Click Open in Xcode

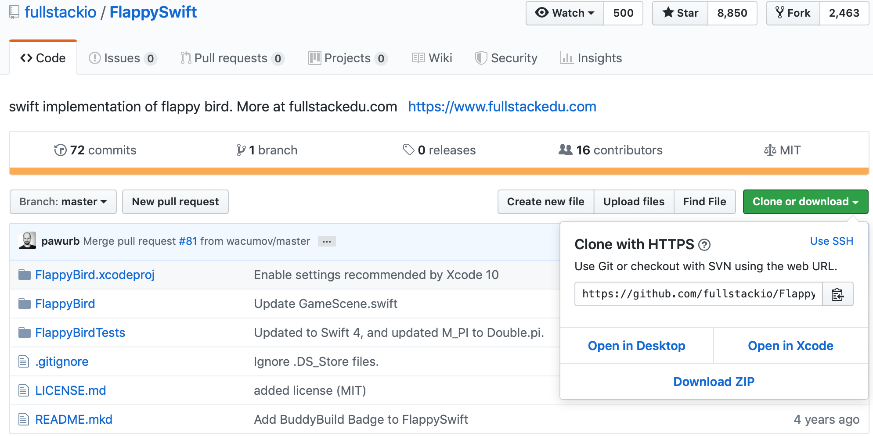click(x=791, y=346)
